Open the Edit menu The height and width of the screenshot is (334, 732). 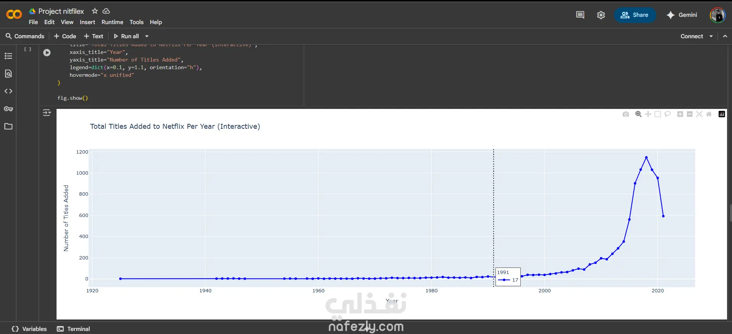pos(49,22)
